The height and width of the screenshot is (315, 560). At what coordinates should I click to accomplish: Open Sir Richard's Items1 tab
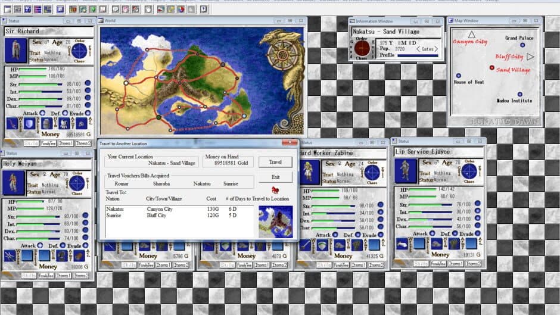pos(66,144)
